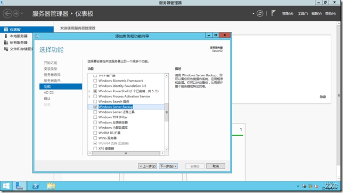Open the navigation history dropdown arrow
Viewport: 343px width, 193px height.
click(22, 13)
